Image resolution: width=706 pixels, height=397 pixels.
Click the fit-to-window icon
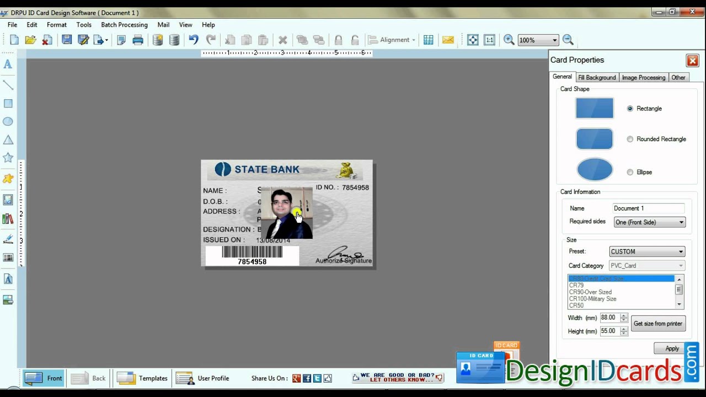[473, 40]
